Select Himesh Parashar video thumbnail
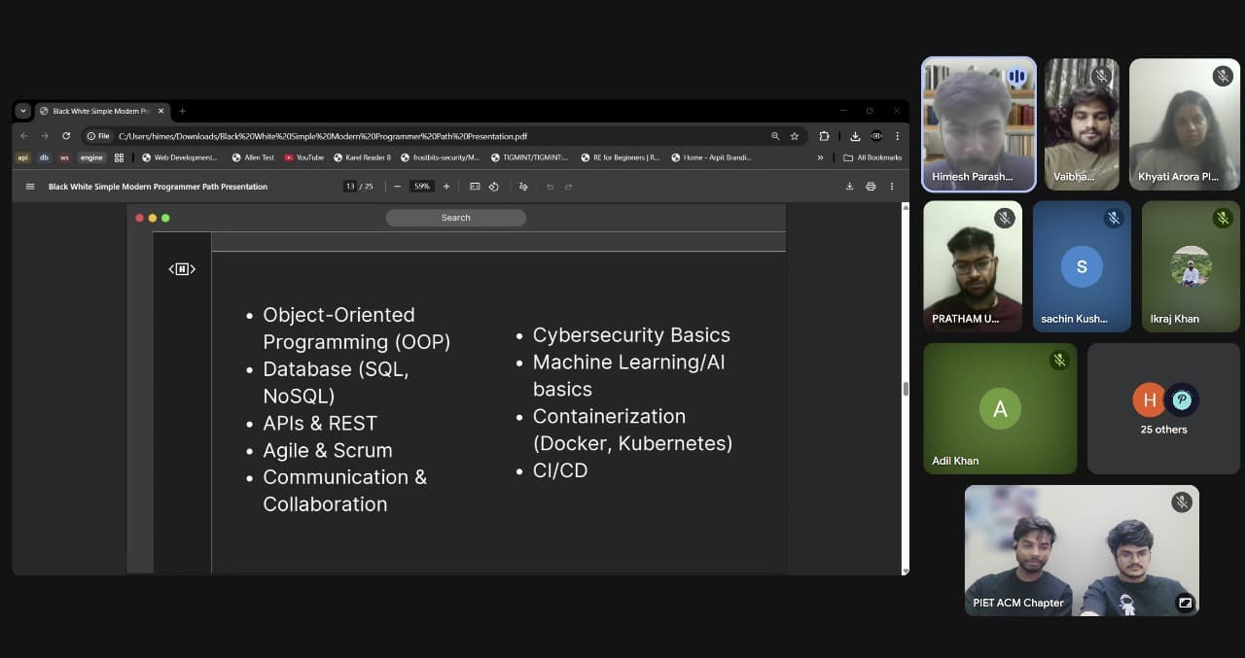This screenshot has width=1245, height=658. pyautogui.click(x=978, y=123)
